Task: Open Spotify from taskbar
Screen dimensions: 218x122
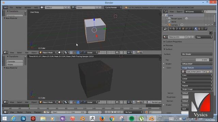Action: (x=131, y=119)
